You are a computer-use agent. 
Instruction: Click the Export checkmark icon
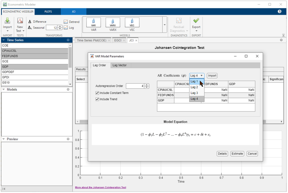click(x=196, y=21)
